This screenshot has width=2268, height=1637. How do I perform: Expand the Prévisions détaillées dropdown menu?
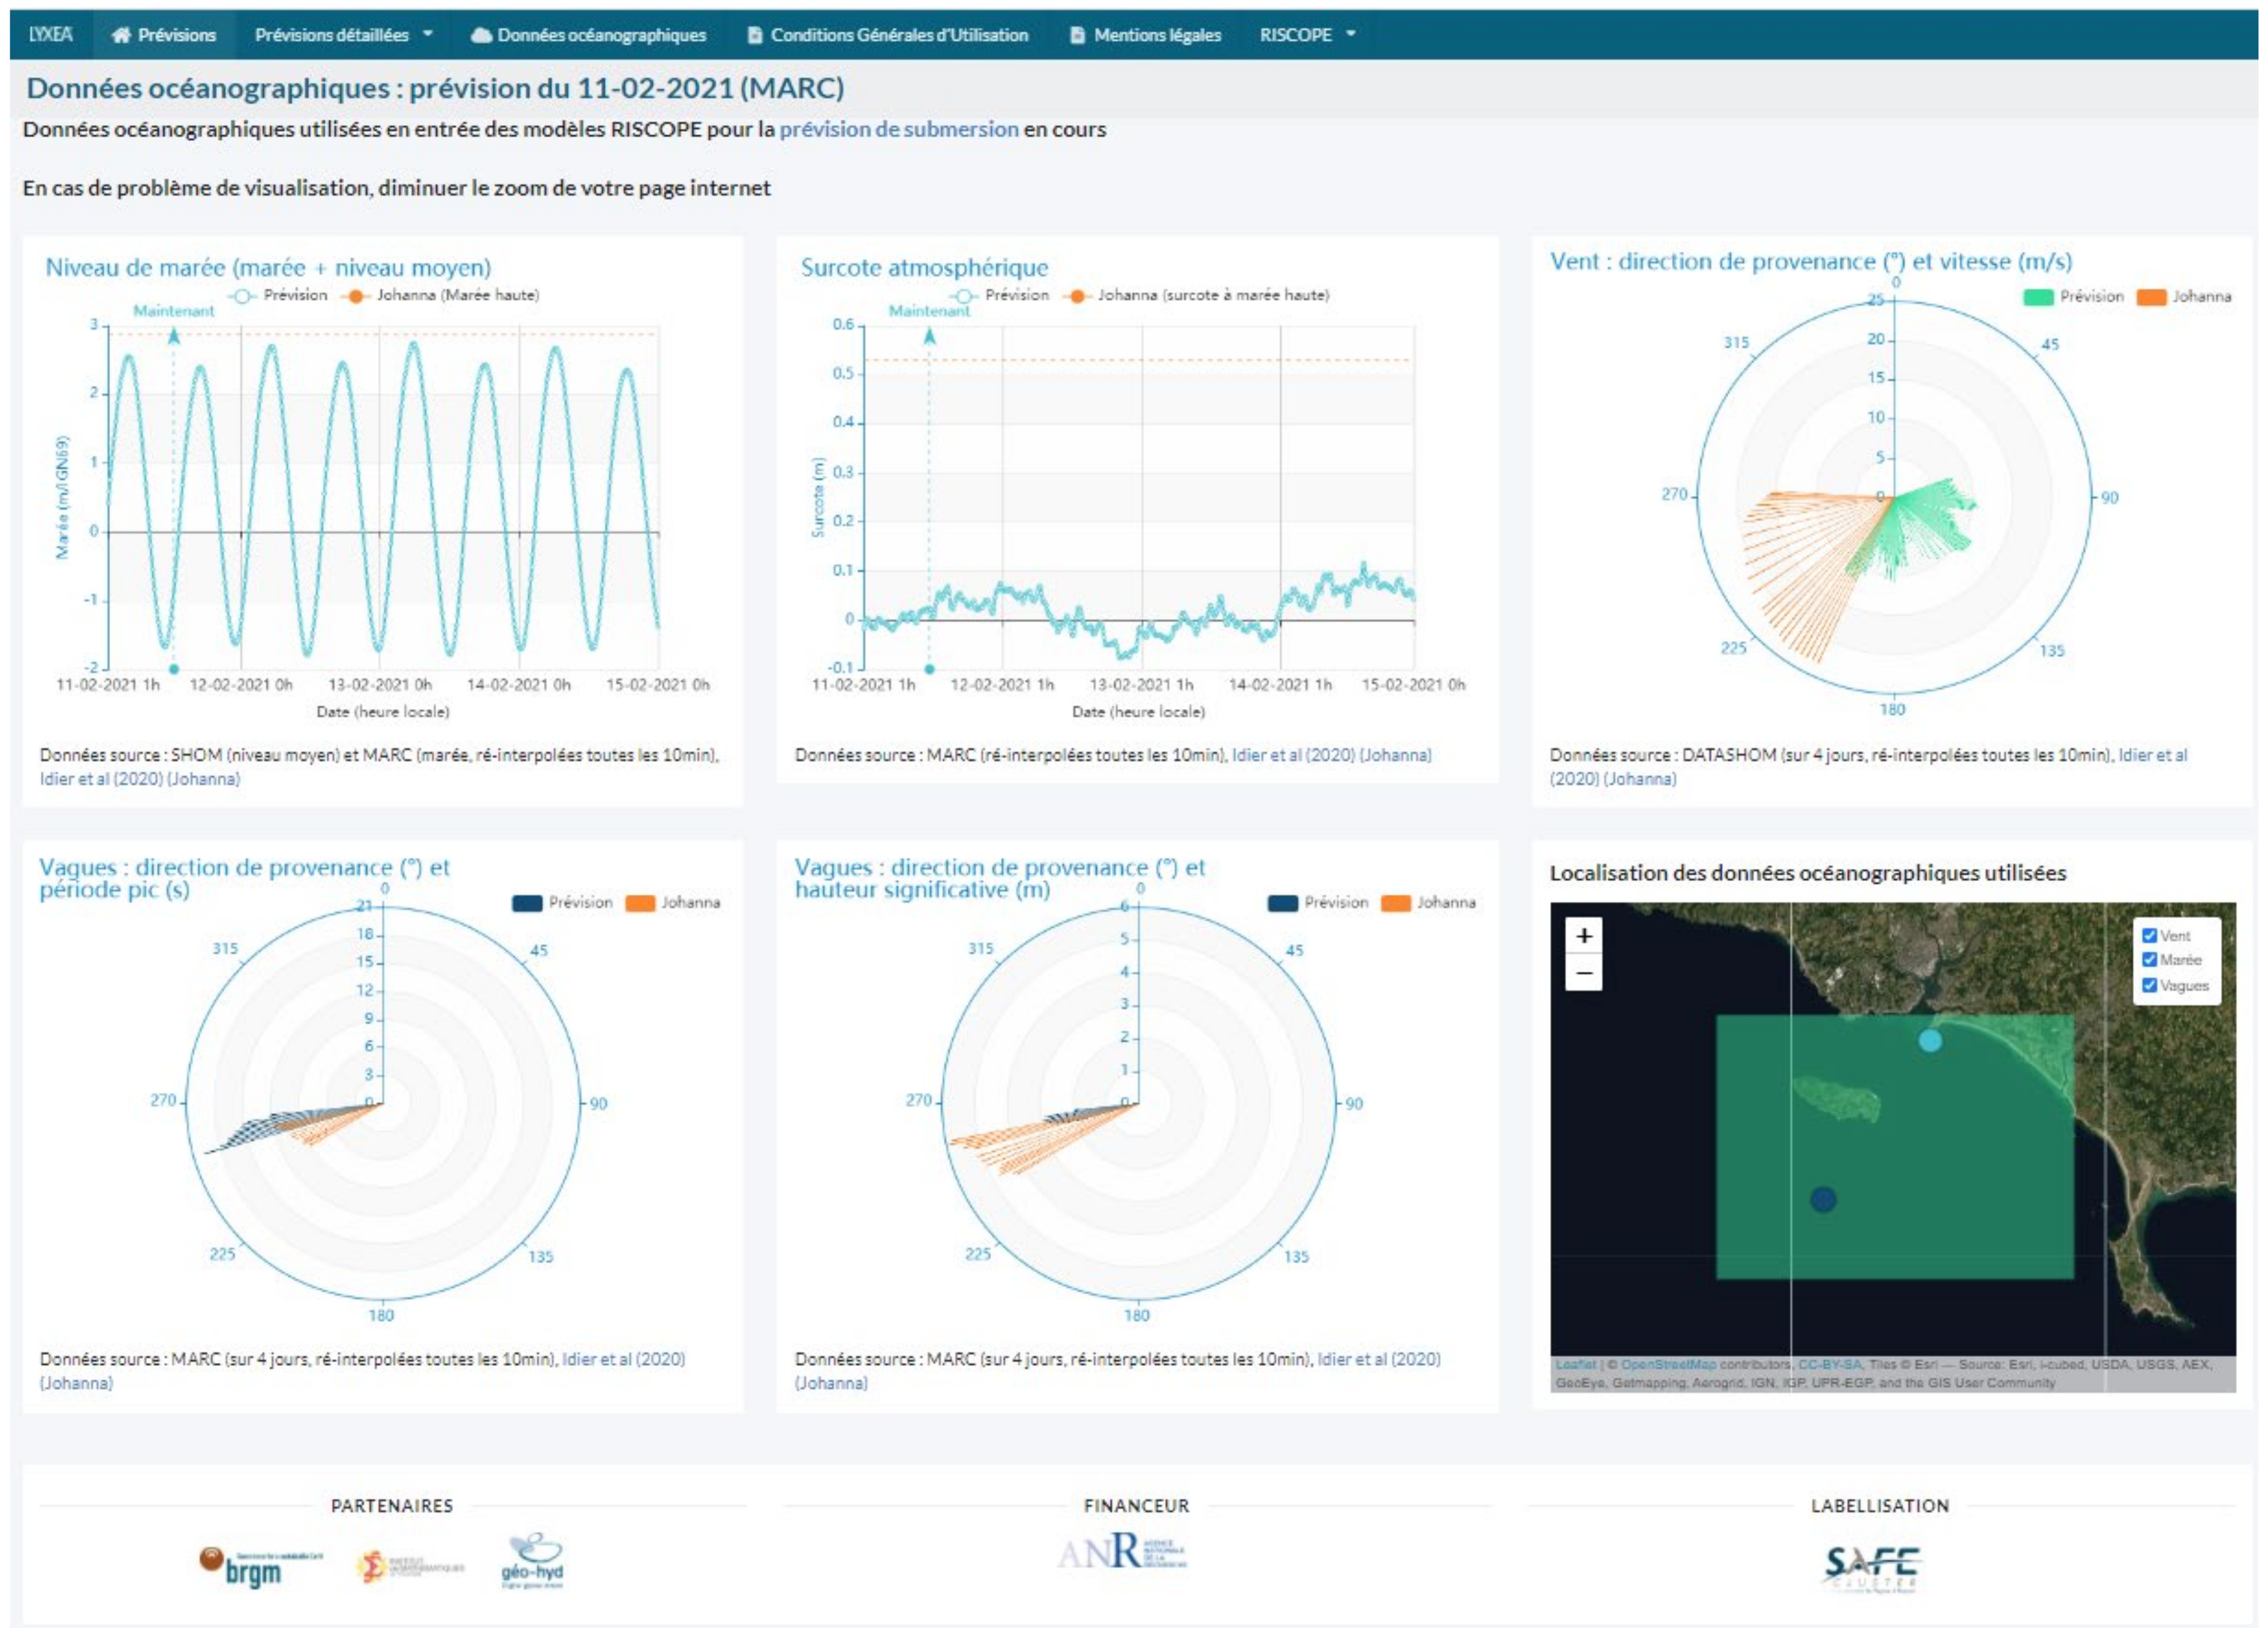click(x=343, y=35)
